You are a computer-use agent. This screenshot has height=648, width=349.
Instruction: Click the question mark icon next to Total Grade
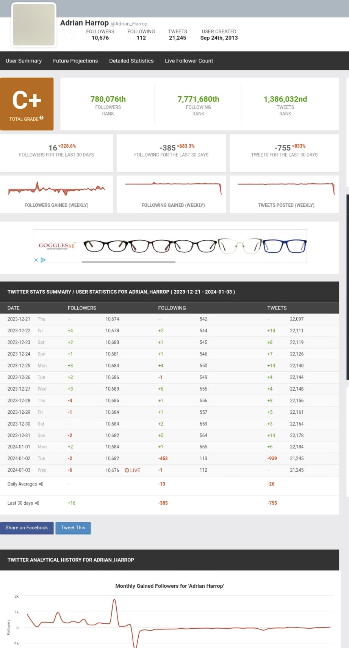(42, 118)
